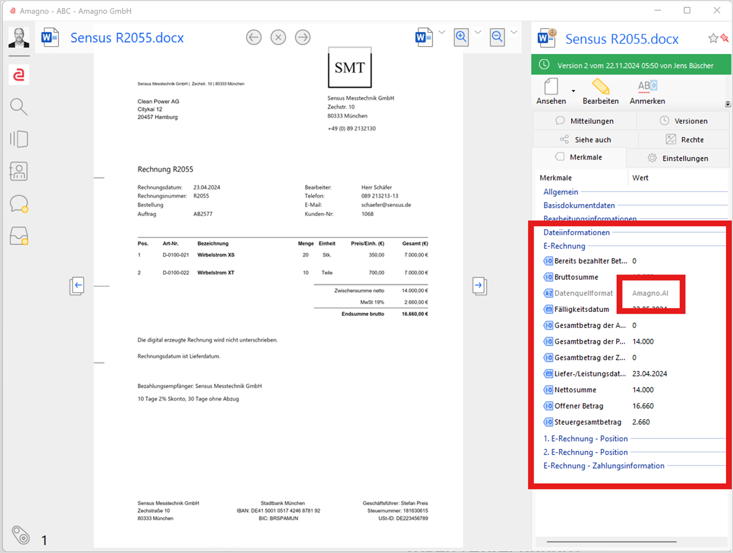The width and height of the screenshot is (733, 553).
Task: Click the Bearbeiten button
Action: tap(601, 91)
